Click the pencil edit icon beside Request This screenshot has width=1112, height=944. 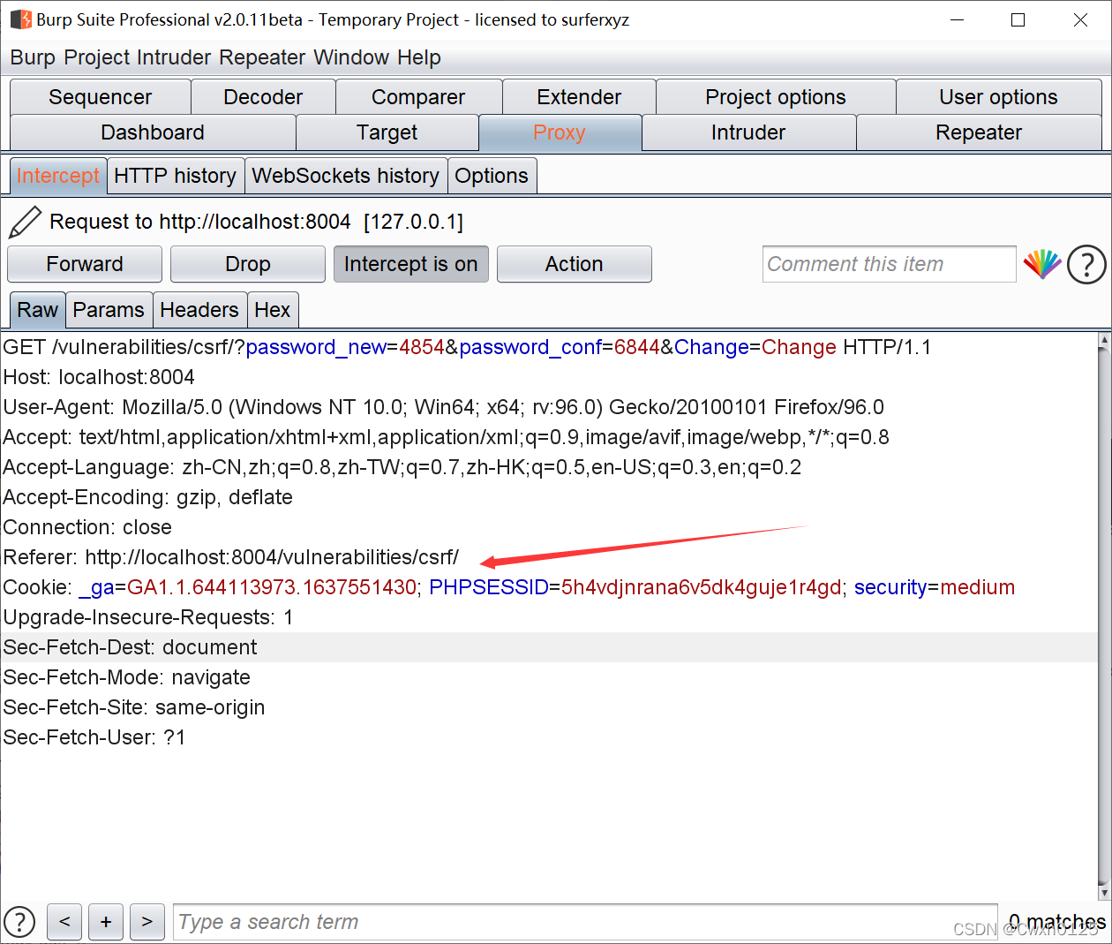pyautogui.click(x=25, y=223)
